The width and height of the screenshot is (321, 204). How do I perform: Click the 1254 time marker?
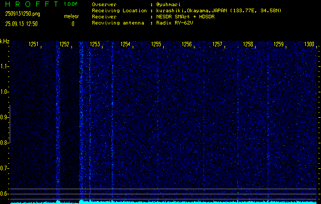tap(126, 44)
